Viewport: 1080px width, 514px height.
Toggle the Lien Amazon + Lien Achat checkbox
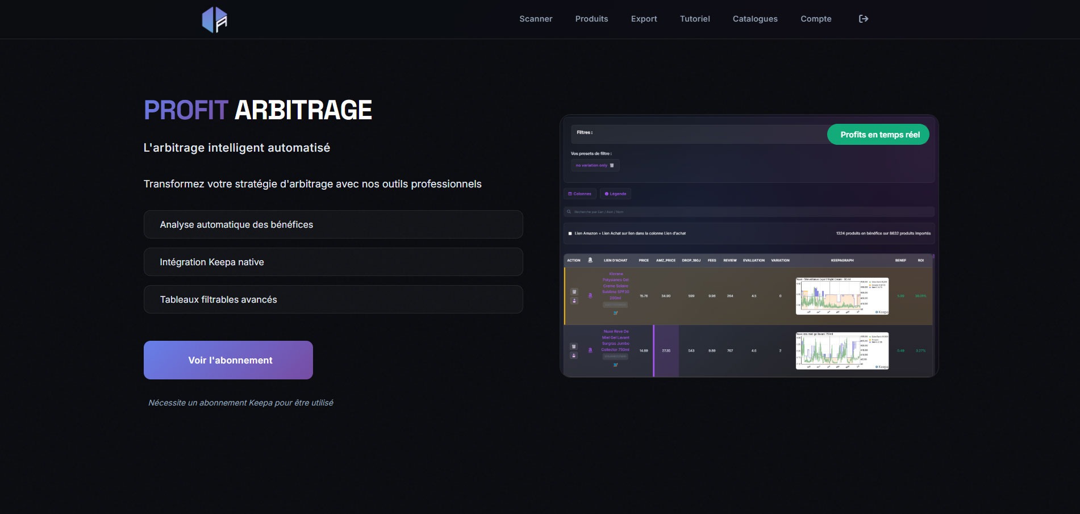click(570, 233)
